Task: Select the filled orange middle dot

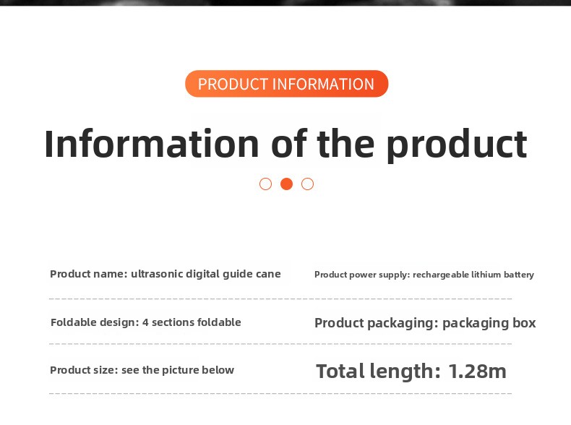Action: (x=286, y=184)
